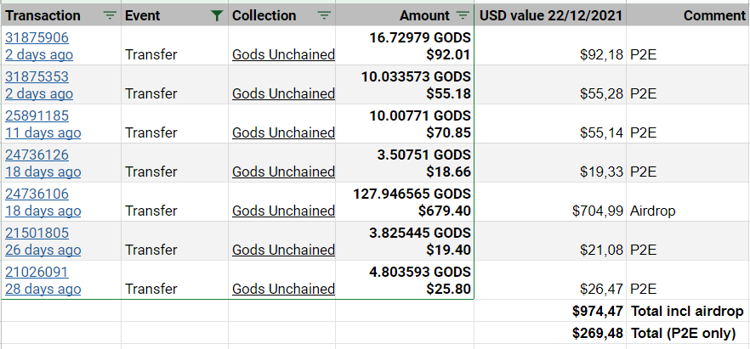Click the '28 days ago' link
Screen dimensions: 750x349
(43, 290)
